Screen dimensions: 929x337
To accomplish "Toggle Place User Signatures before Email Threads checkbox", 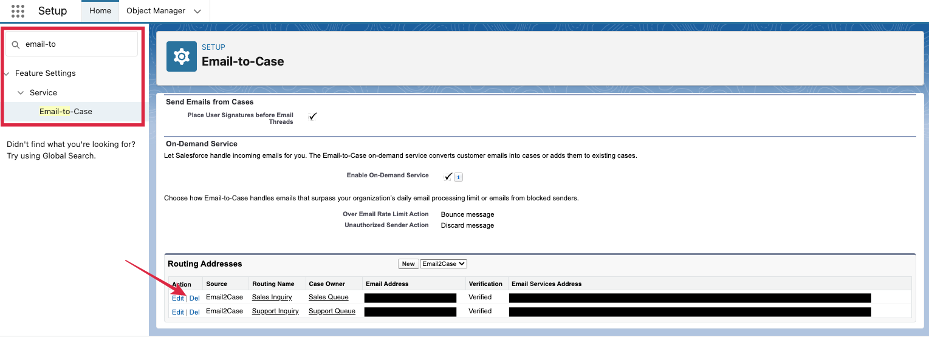I will coord(313,116).
